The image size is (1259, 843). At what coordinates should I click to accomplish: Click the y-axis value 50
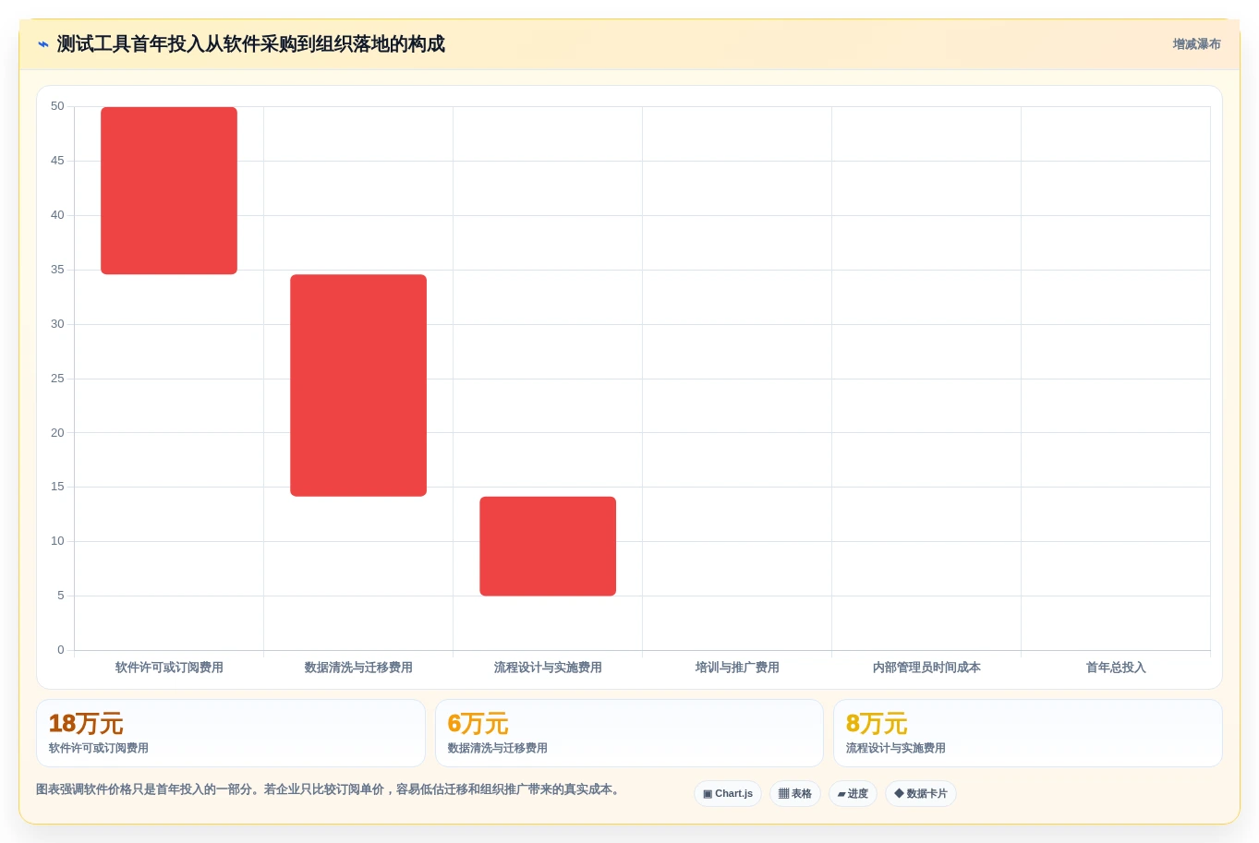[57, 106]
